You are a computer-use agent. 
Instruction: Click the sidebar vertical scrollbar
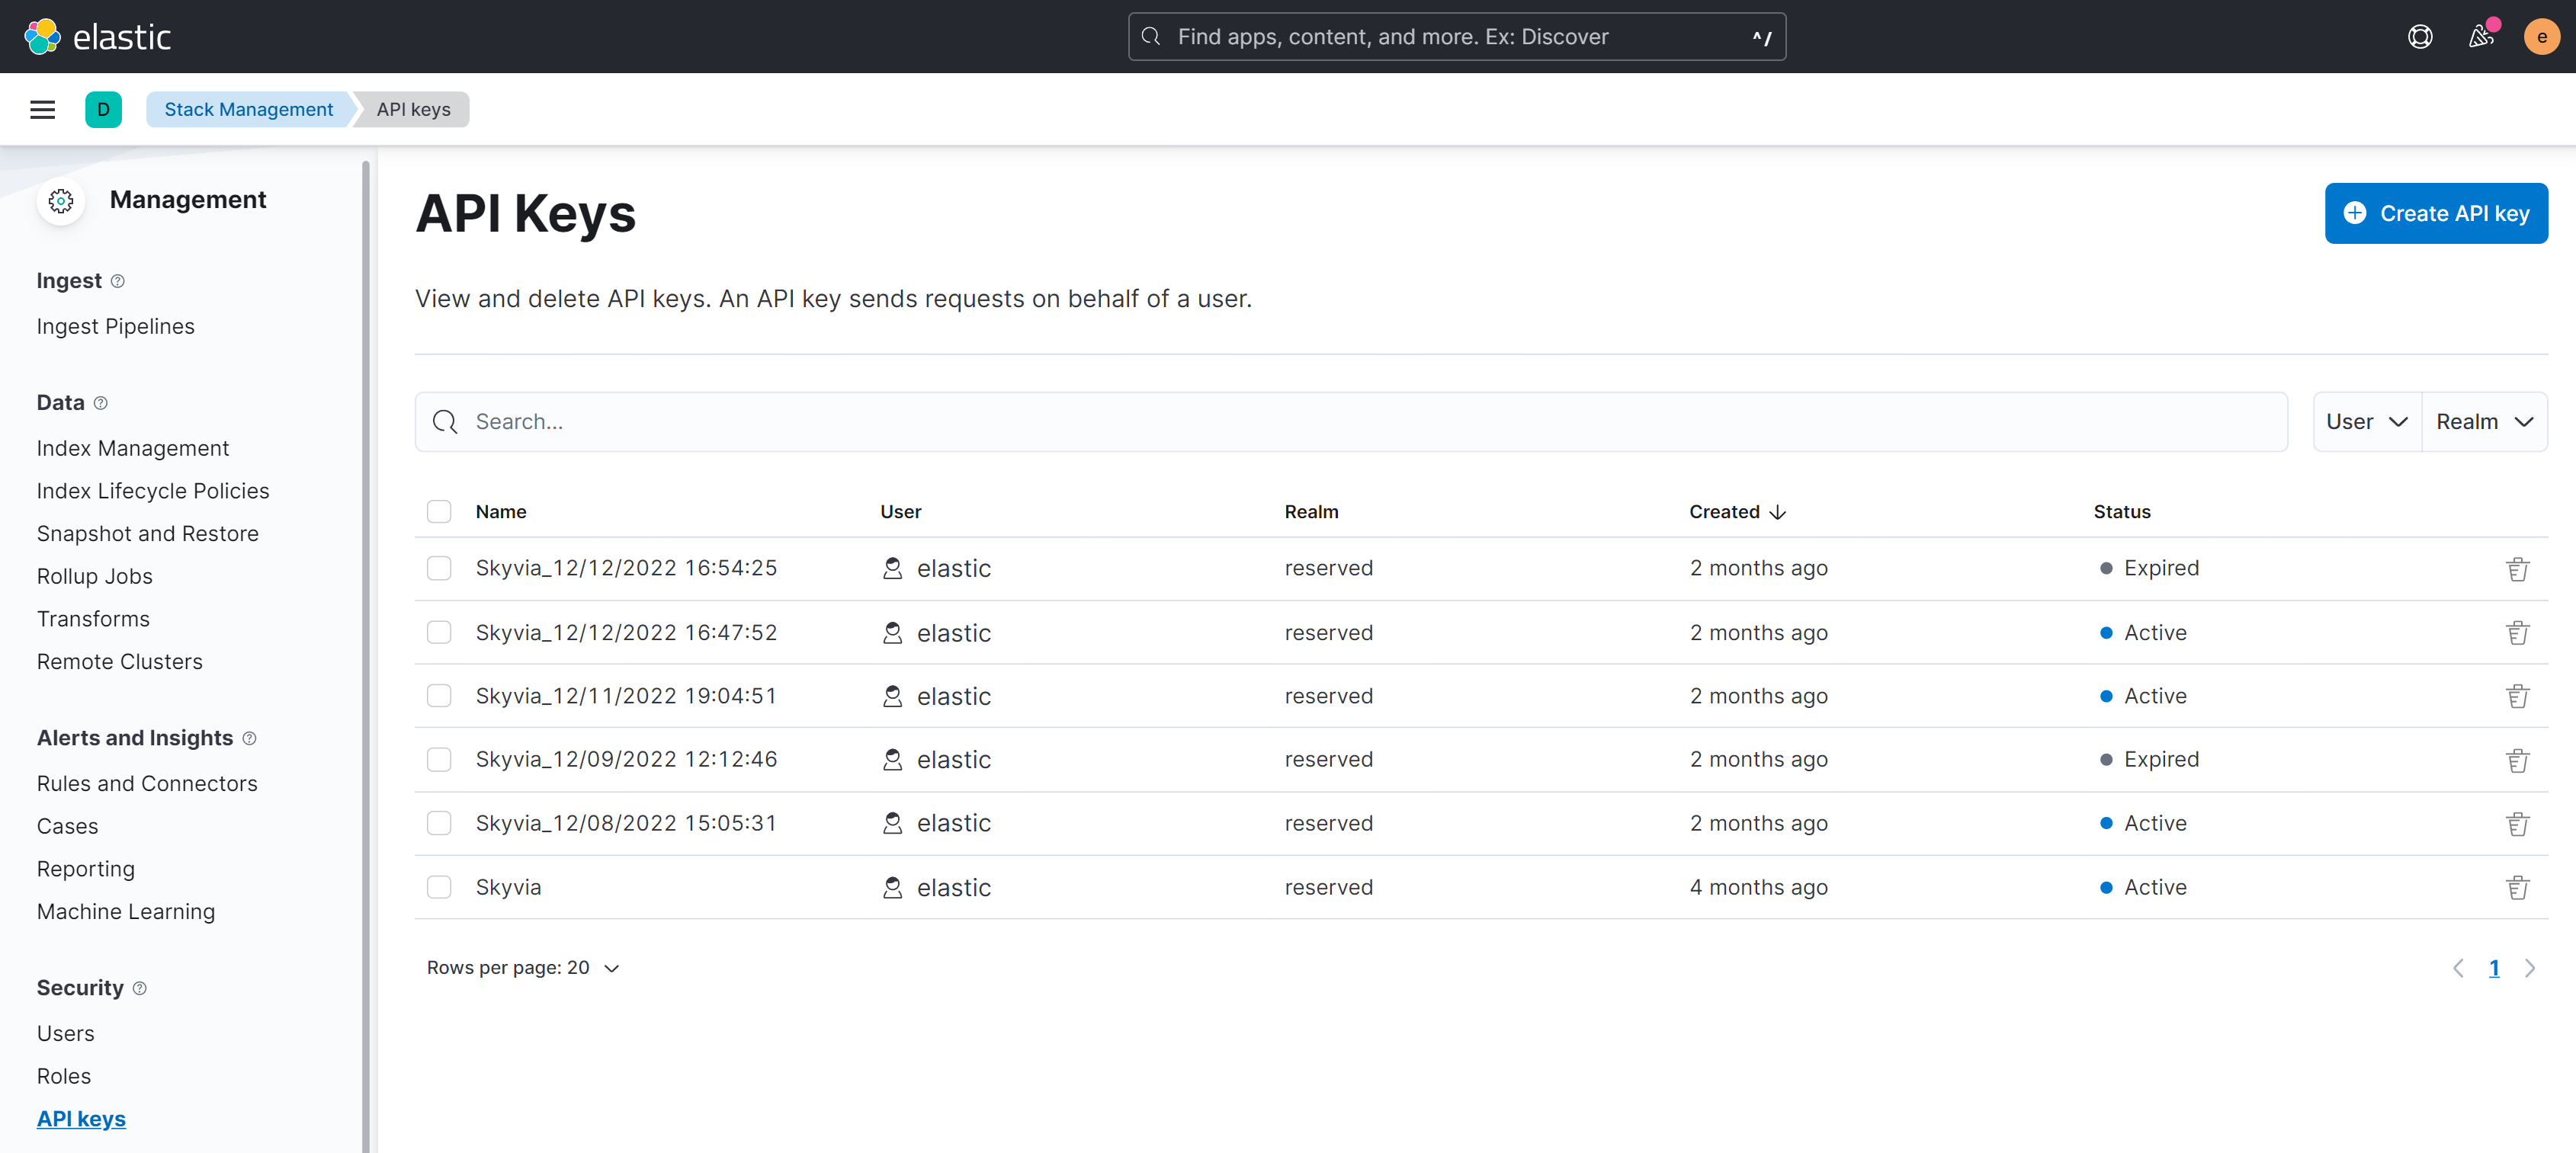[x=365, y=656]
